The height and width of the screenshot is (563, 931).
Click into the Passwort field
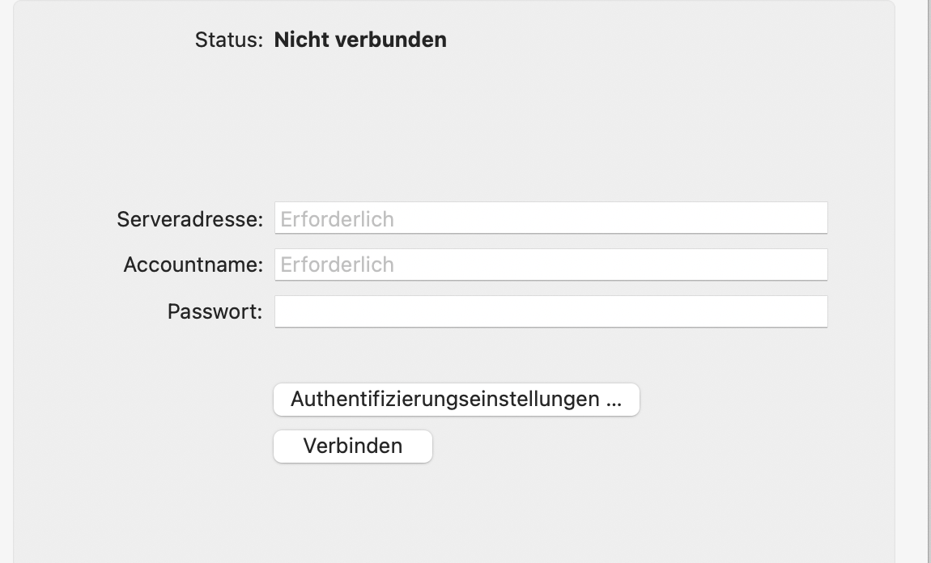(551, 311)
